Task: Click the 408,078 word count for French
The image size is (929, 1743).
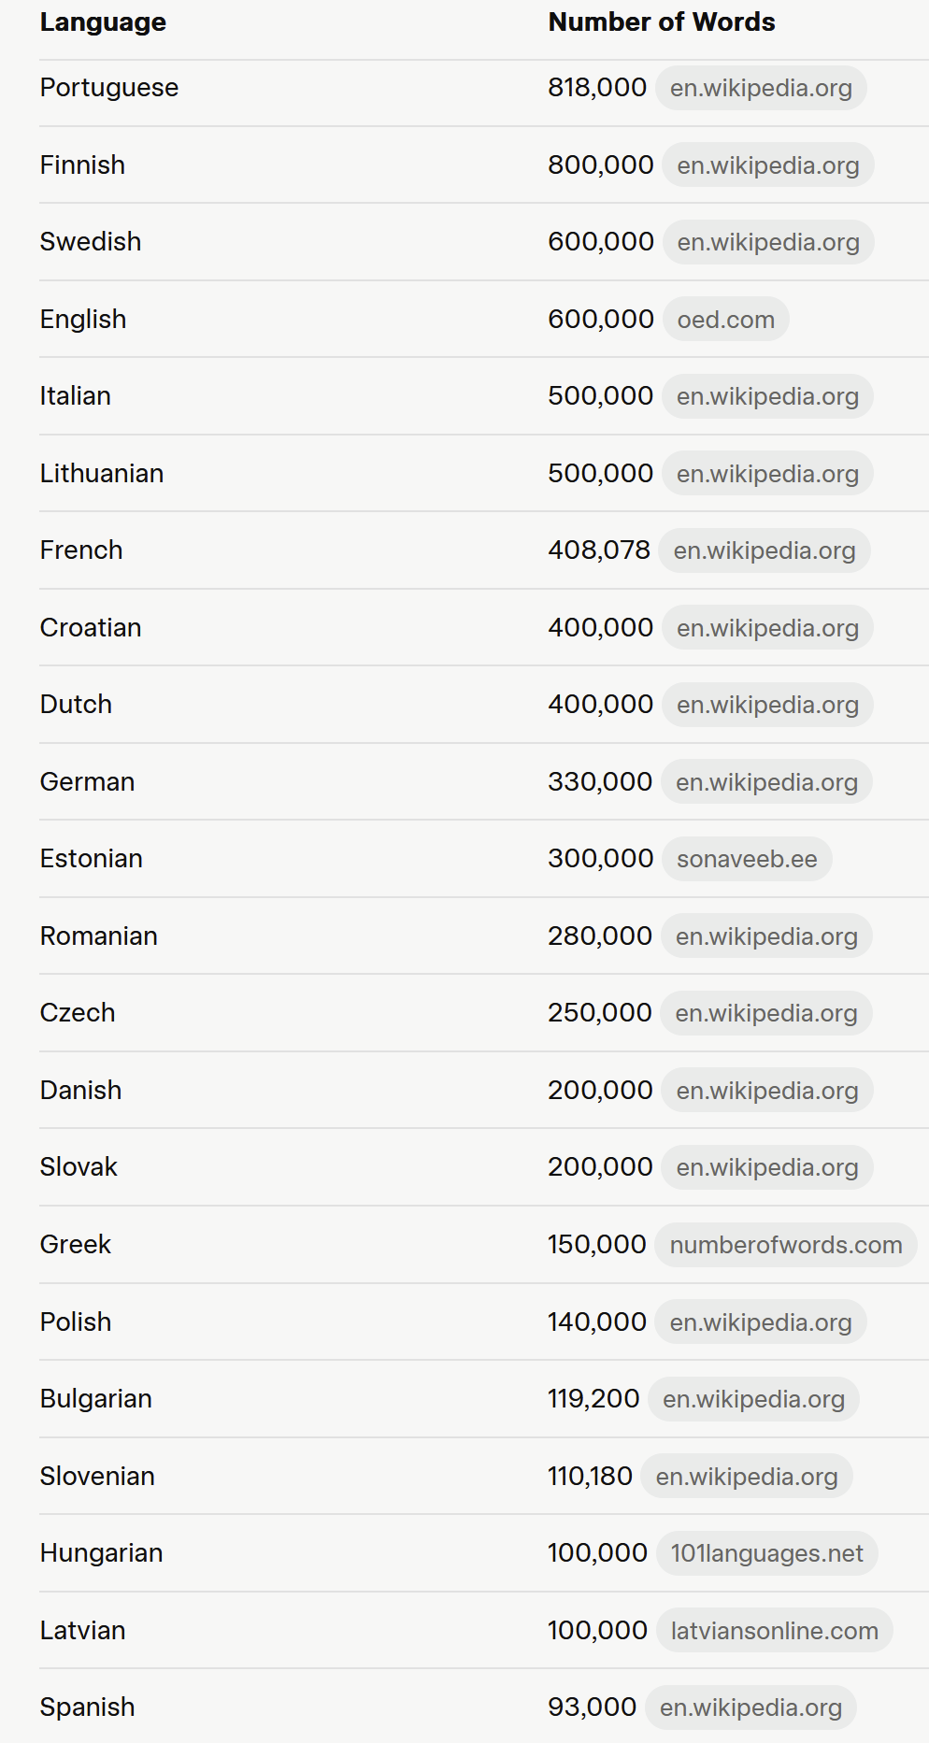Action: coord(598,550)
